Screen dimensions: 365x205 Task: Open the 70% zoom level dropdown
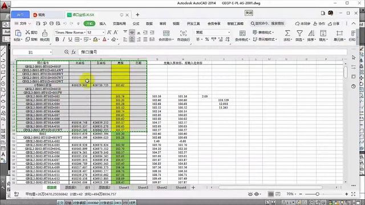point(291,194)
